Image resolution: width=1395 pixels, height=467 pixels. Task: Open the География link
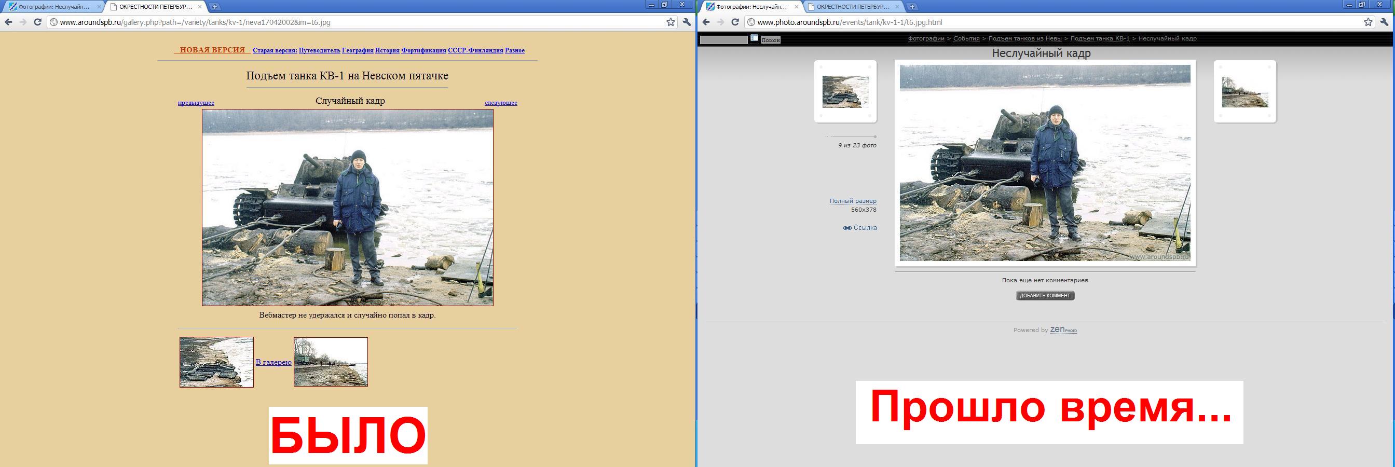[358, 50]
